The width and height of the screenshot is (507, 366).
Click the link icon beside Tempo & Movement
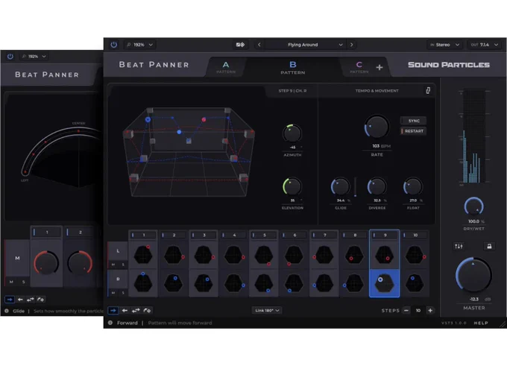click(x=428, y=91)
